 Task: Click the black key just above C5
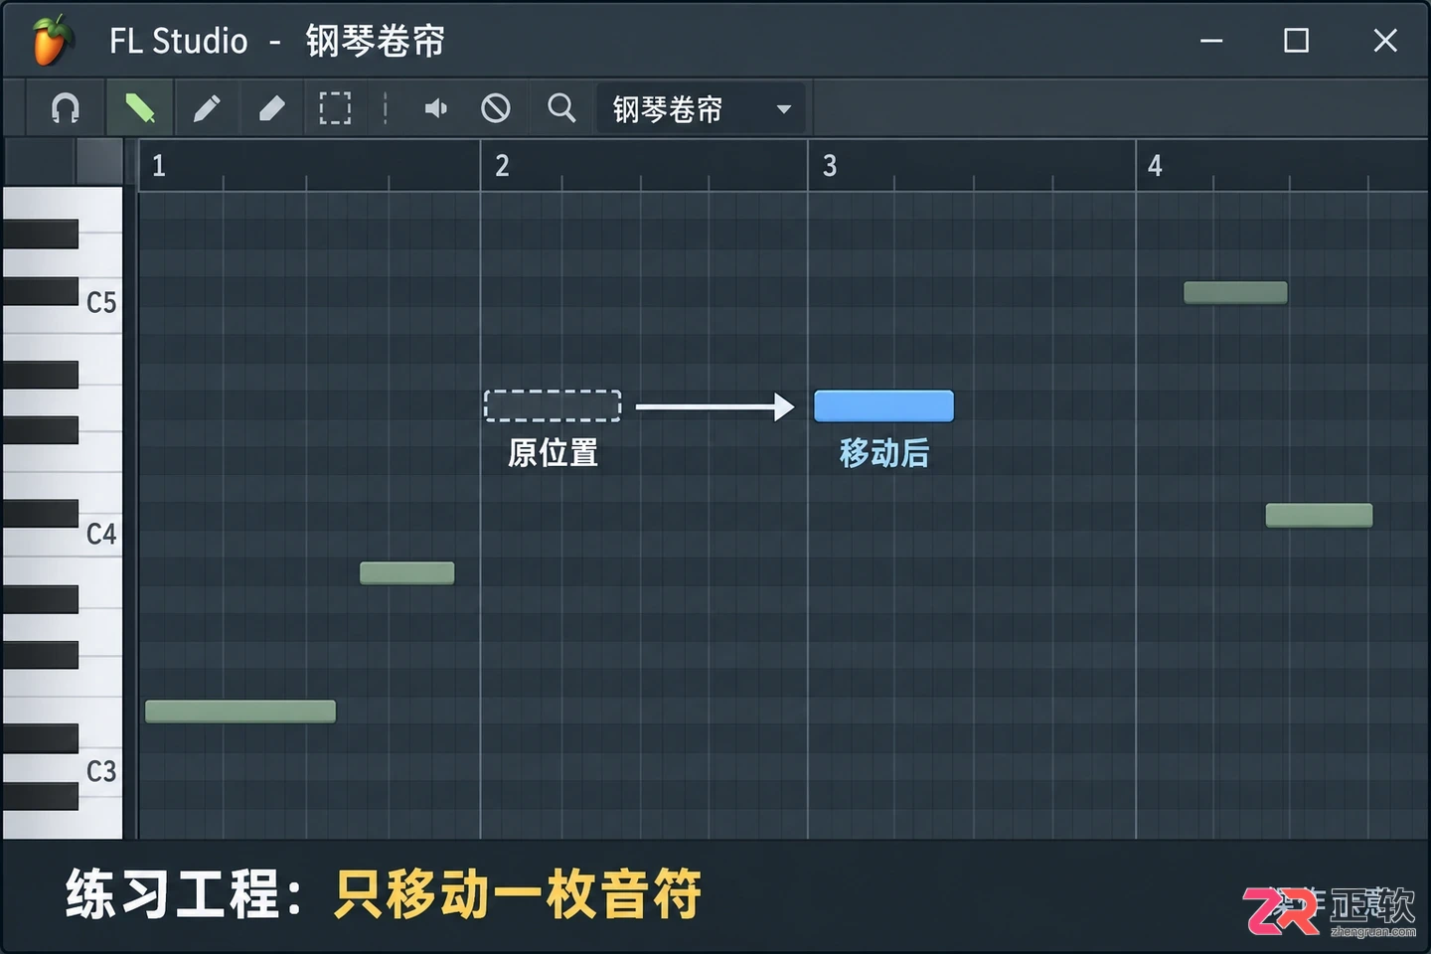pyautogui.click(x=41, y=291)
